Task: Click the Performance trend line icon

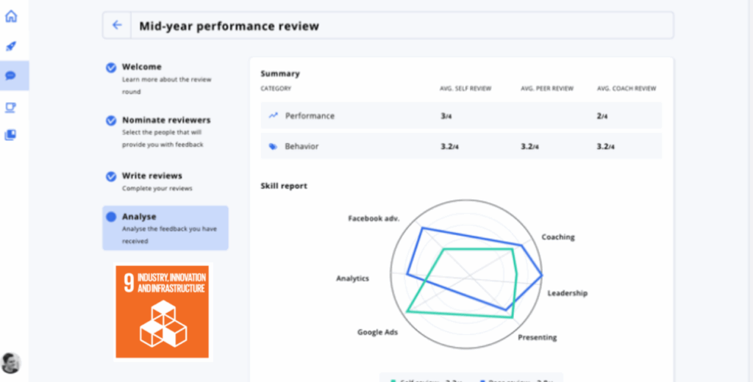Action: click(274, 116)
